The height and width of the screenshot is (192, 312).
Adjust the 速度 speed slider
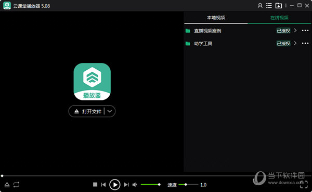point(188,185)
